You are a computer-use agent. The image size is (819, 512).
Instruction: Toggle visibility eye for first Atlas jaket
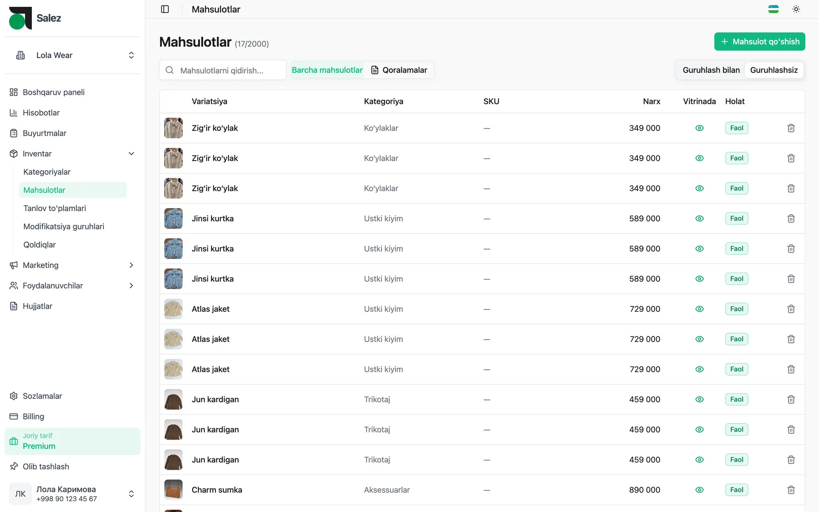[699, 309]
